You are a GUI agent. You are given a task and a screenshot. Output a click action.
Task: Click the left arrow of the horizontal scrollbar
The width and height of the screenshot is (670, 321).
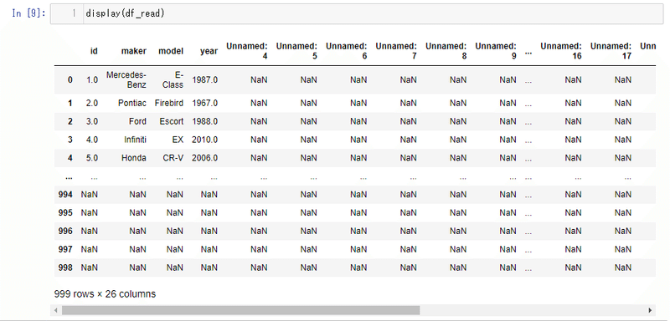point(54,310)
